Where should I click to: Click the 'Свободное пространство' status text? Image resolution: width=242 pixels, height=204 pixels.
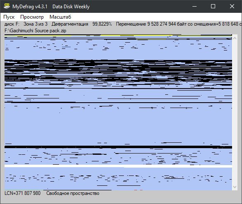pyautogui.click(x=73, y=193)
